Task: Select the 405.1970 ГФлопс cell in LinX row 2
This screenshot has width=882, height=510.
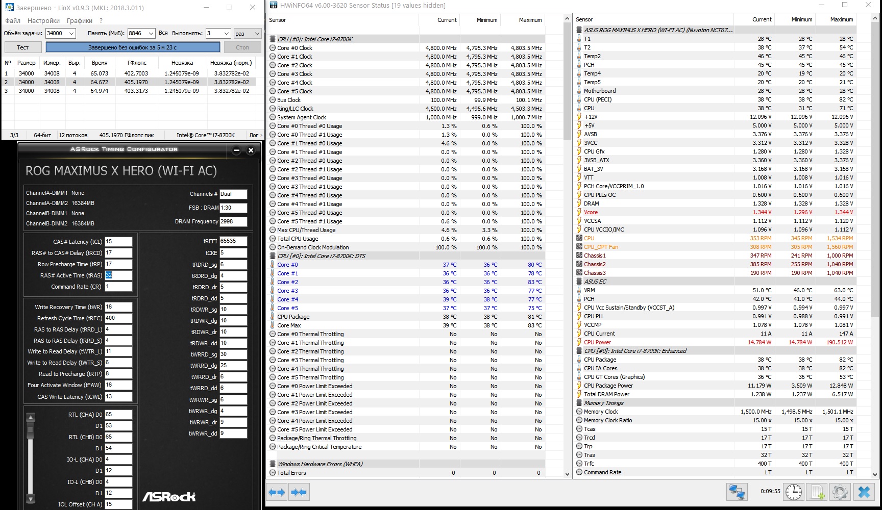Action: pos(136,82)
